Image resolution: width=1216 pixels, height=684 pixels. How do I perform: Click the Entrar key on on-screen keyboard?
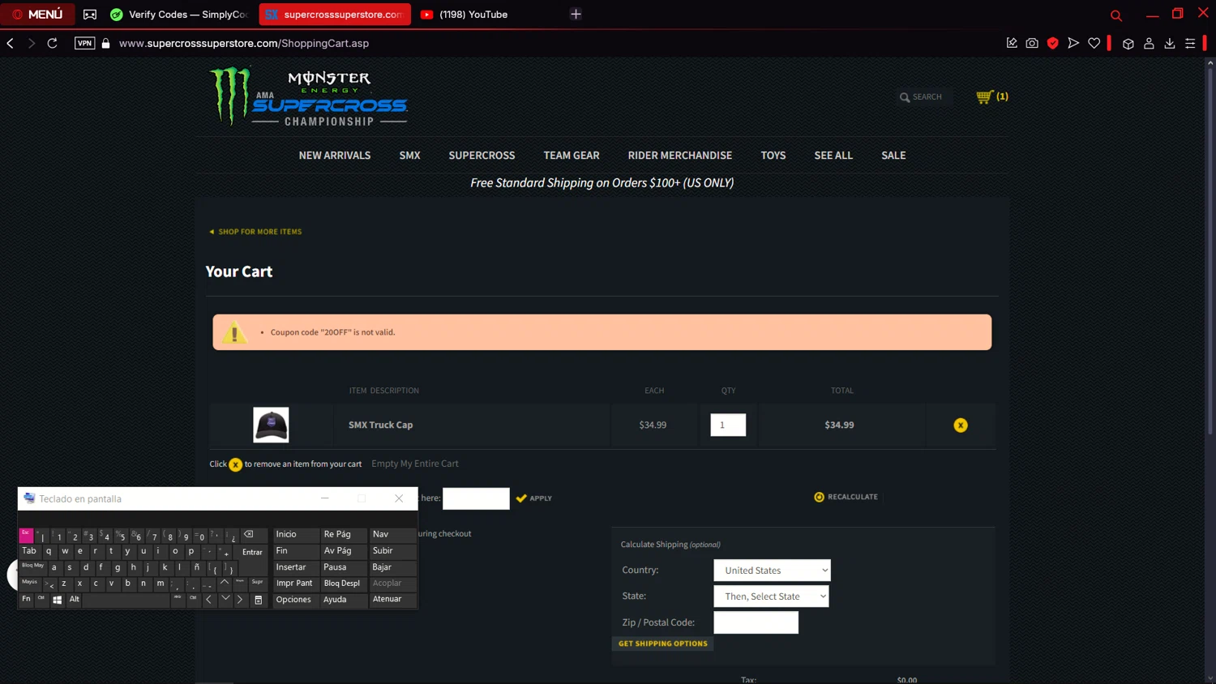tap(252, 551)
